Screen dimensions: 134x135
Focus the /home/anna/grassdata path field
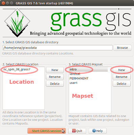click(x=57, y=48)
